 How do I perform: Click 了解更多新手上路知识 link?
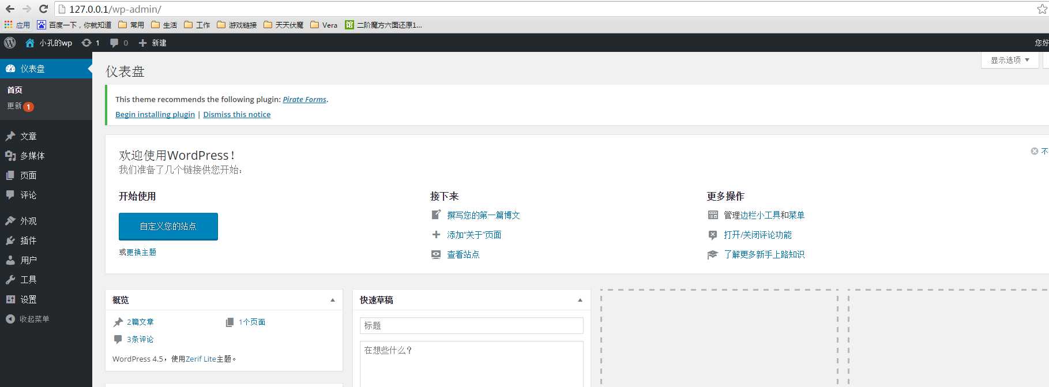click(764, 254)
